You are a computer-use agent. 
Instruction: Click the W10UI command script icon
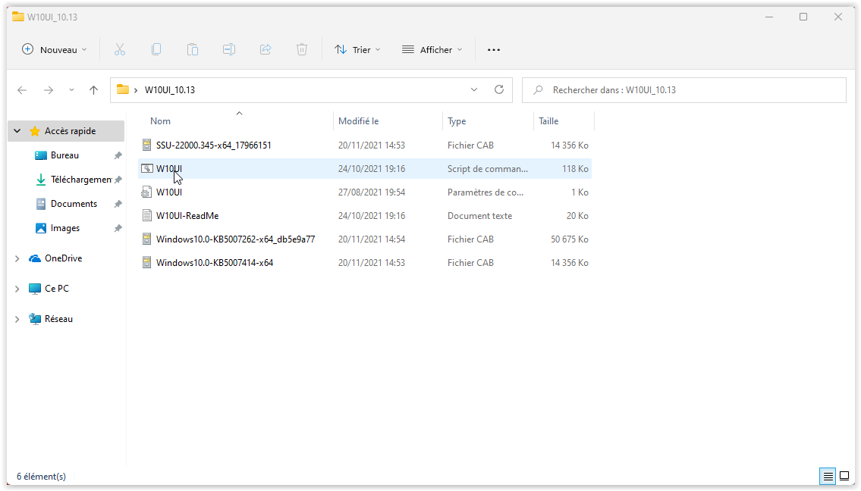146,168
